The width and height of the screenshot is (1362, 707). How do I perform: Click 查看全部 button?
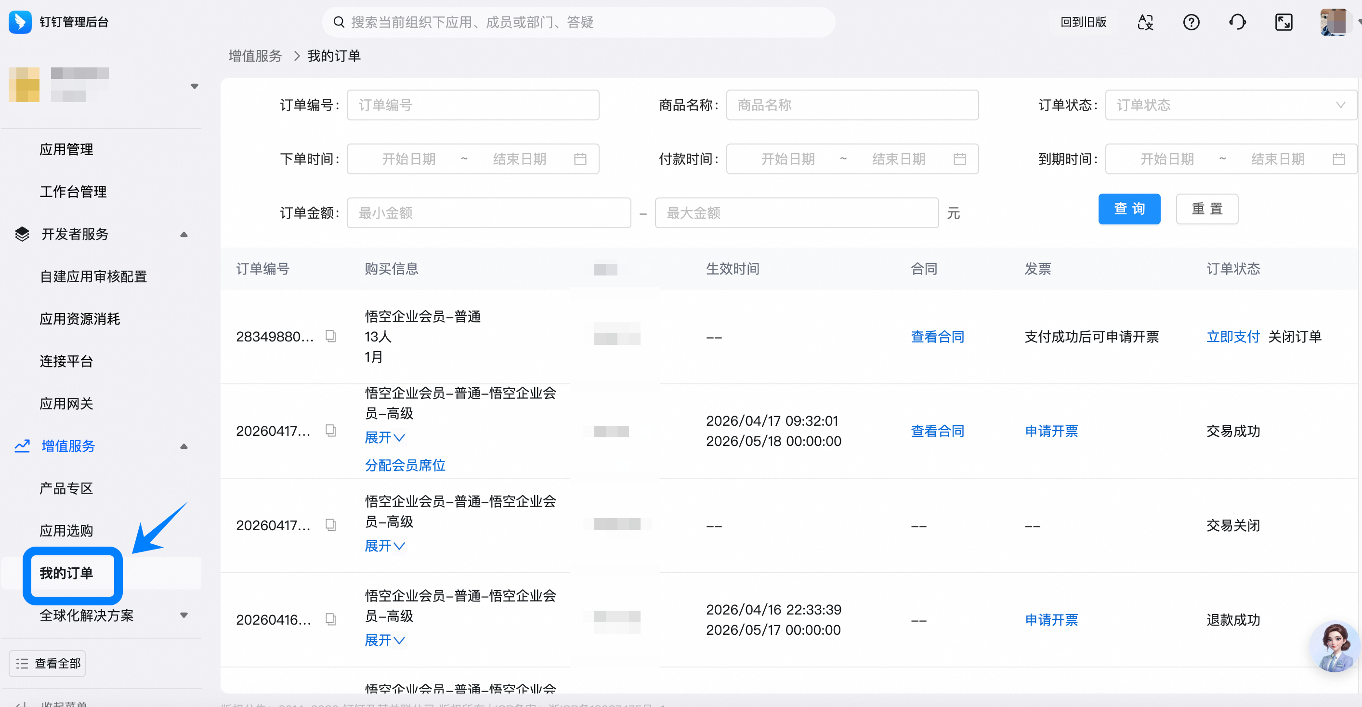pos(48,664)
